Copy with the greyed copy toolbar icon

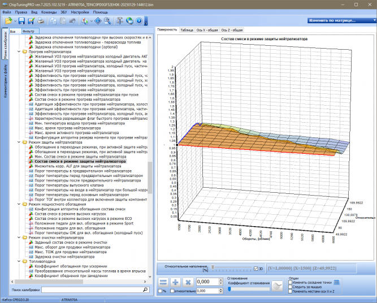tap(53, 21)
